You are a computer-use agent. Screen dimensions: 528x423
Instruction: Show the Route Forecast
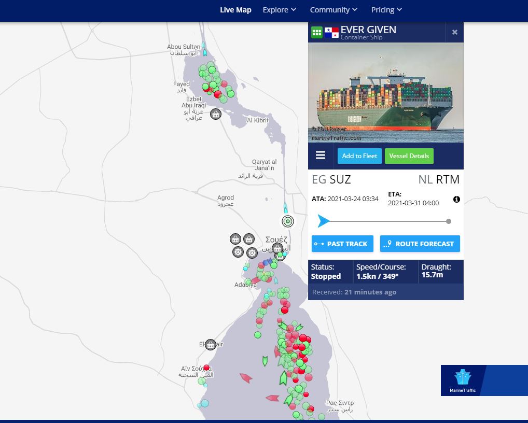420,244
